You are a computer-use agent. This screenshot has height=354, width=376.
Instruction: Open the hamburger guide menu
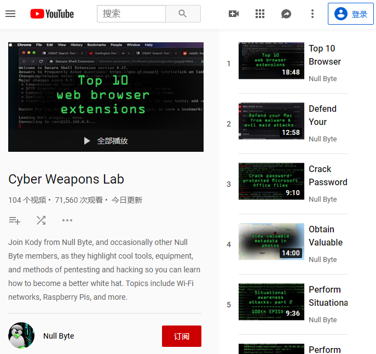10,14
